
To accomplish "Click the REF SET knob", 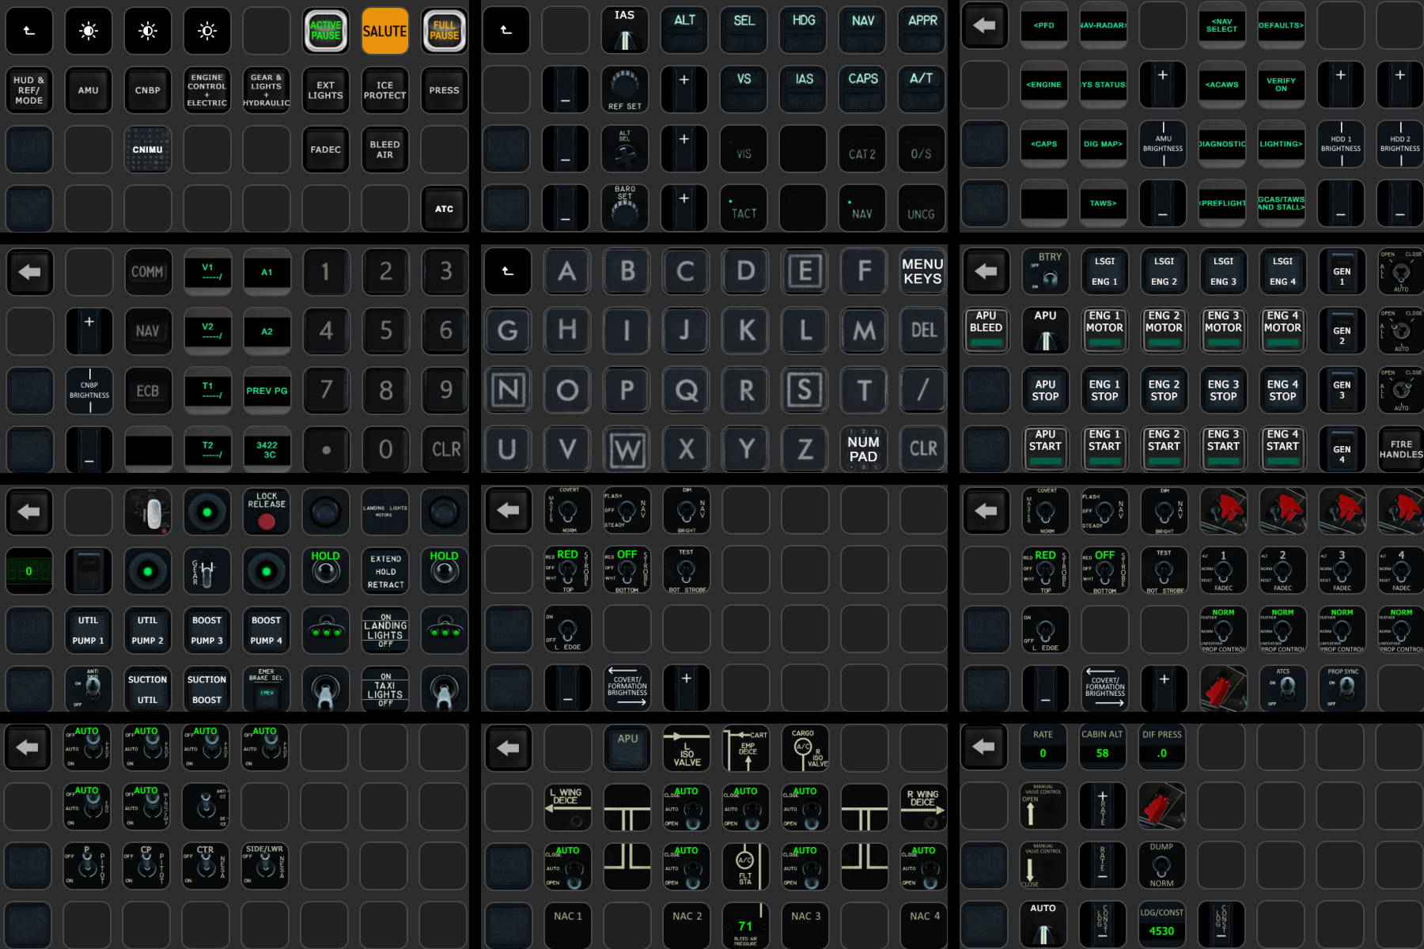I will tap(625, 89).
